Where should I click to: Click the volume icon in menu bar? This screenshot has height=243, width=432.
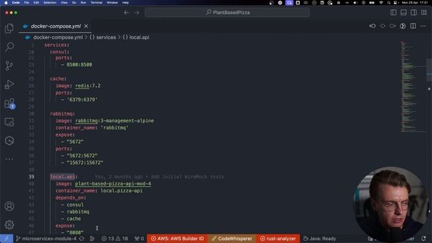pyautogui.click(x=355, y=3)
